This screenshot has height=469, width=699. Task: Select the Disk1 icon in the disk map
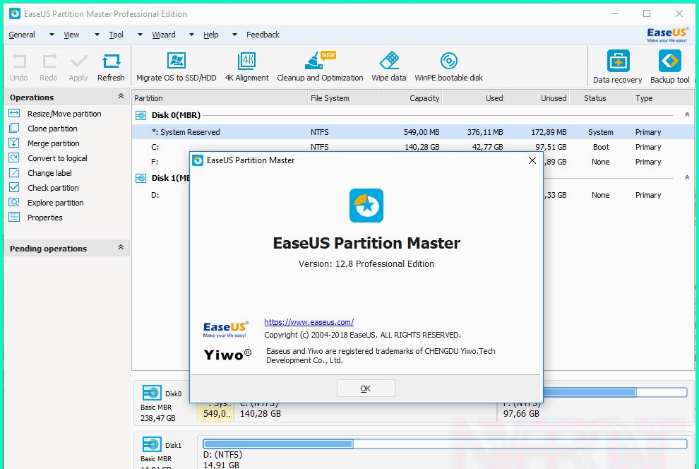(x=152, y=444)
